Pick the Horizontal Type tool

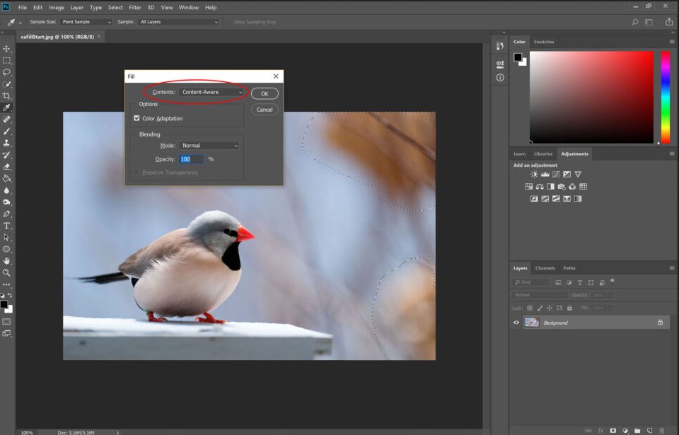7,226
